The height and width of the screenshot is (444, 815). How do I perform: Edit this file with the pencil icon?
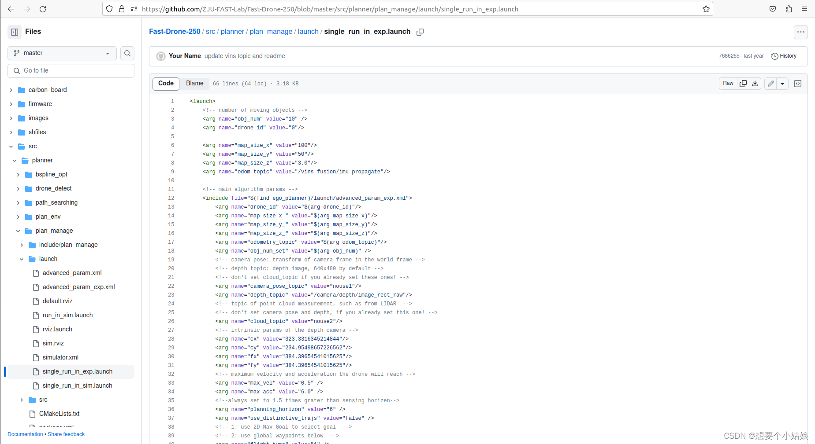[770, 84]
